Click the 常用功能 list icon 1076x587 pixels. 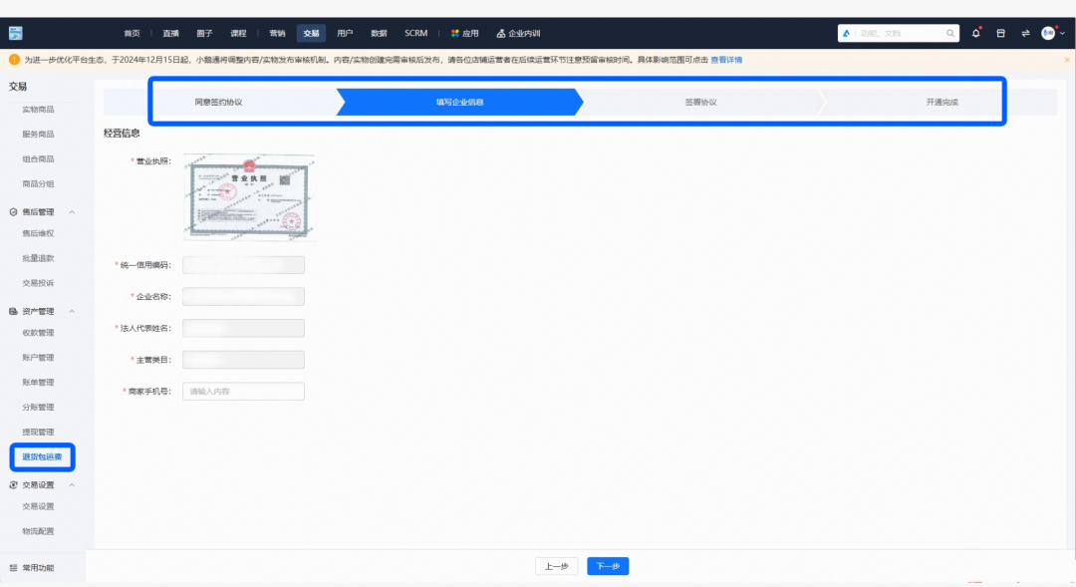click(x=13, y=568)
